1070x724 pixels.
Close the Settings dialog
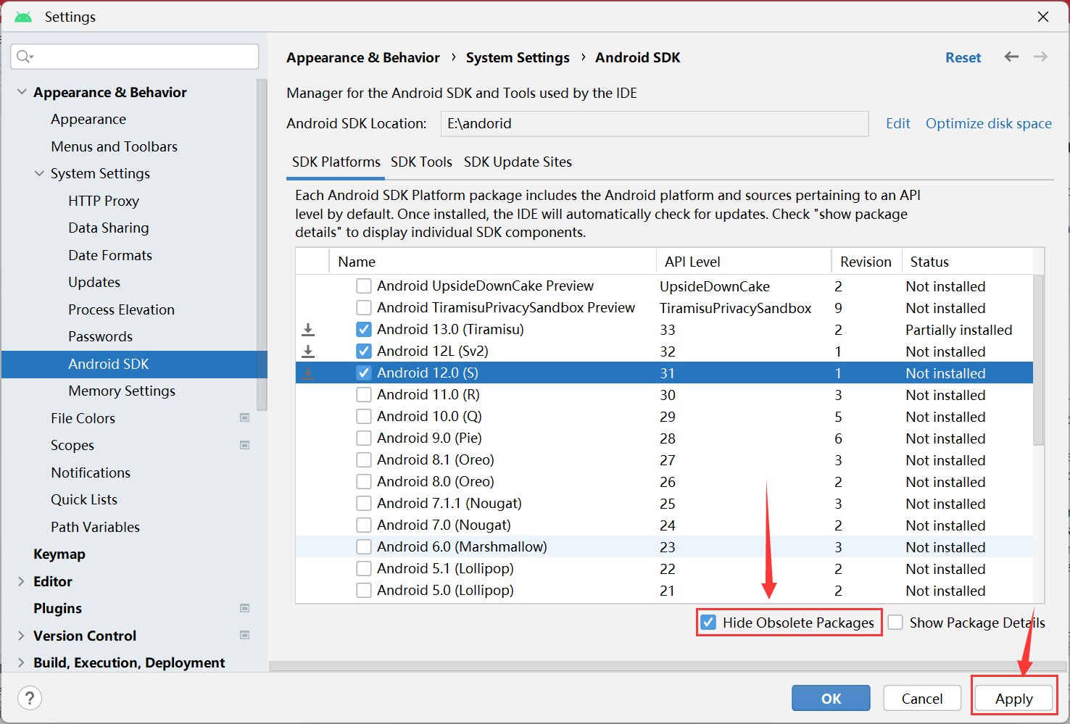pos(1043,17)
